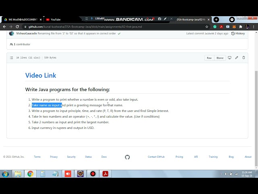Open file in desktop with monitor icon
The width and height of the screenshot is (258, 194).
(229, 57)
